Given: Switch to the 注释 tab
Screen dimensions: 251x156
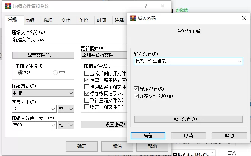Looking at the screenshot, I should pos(119,20).
